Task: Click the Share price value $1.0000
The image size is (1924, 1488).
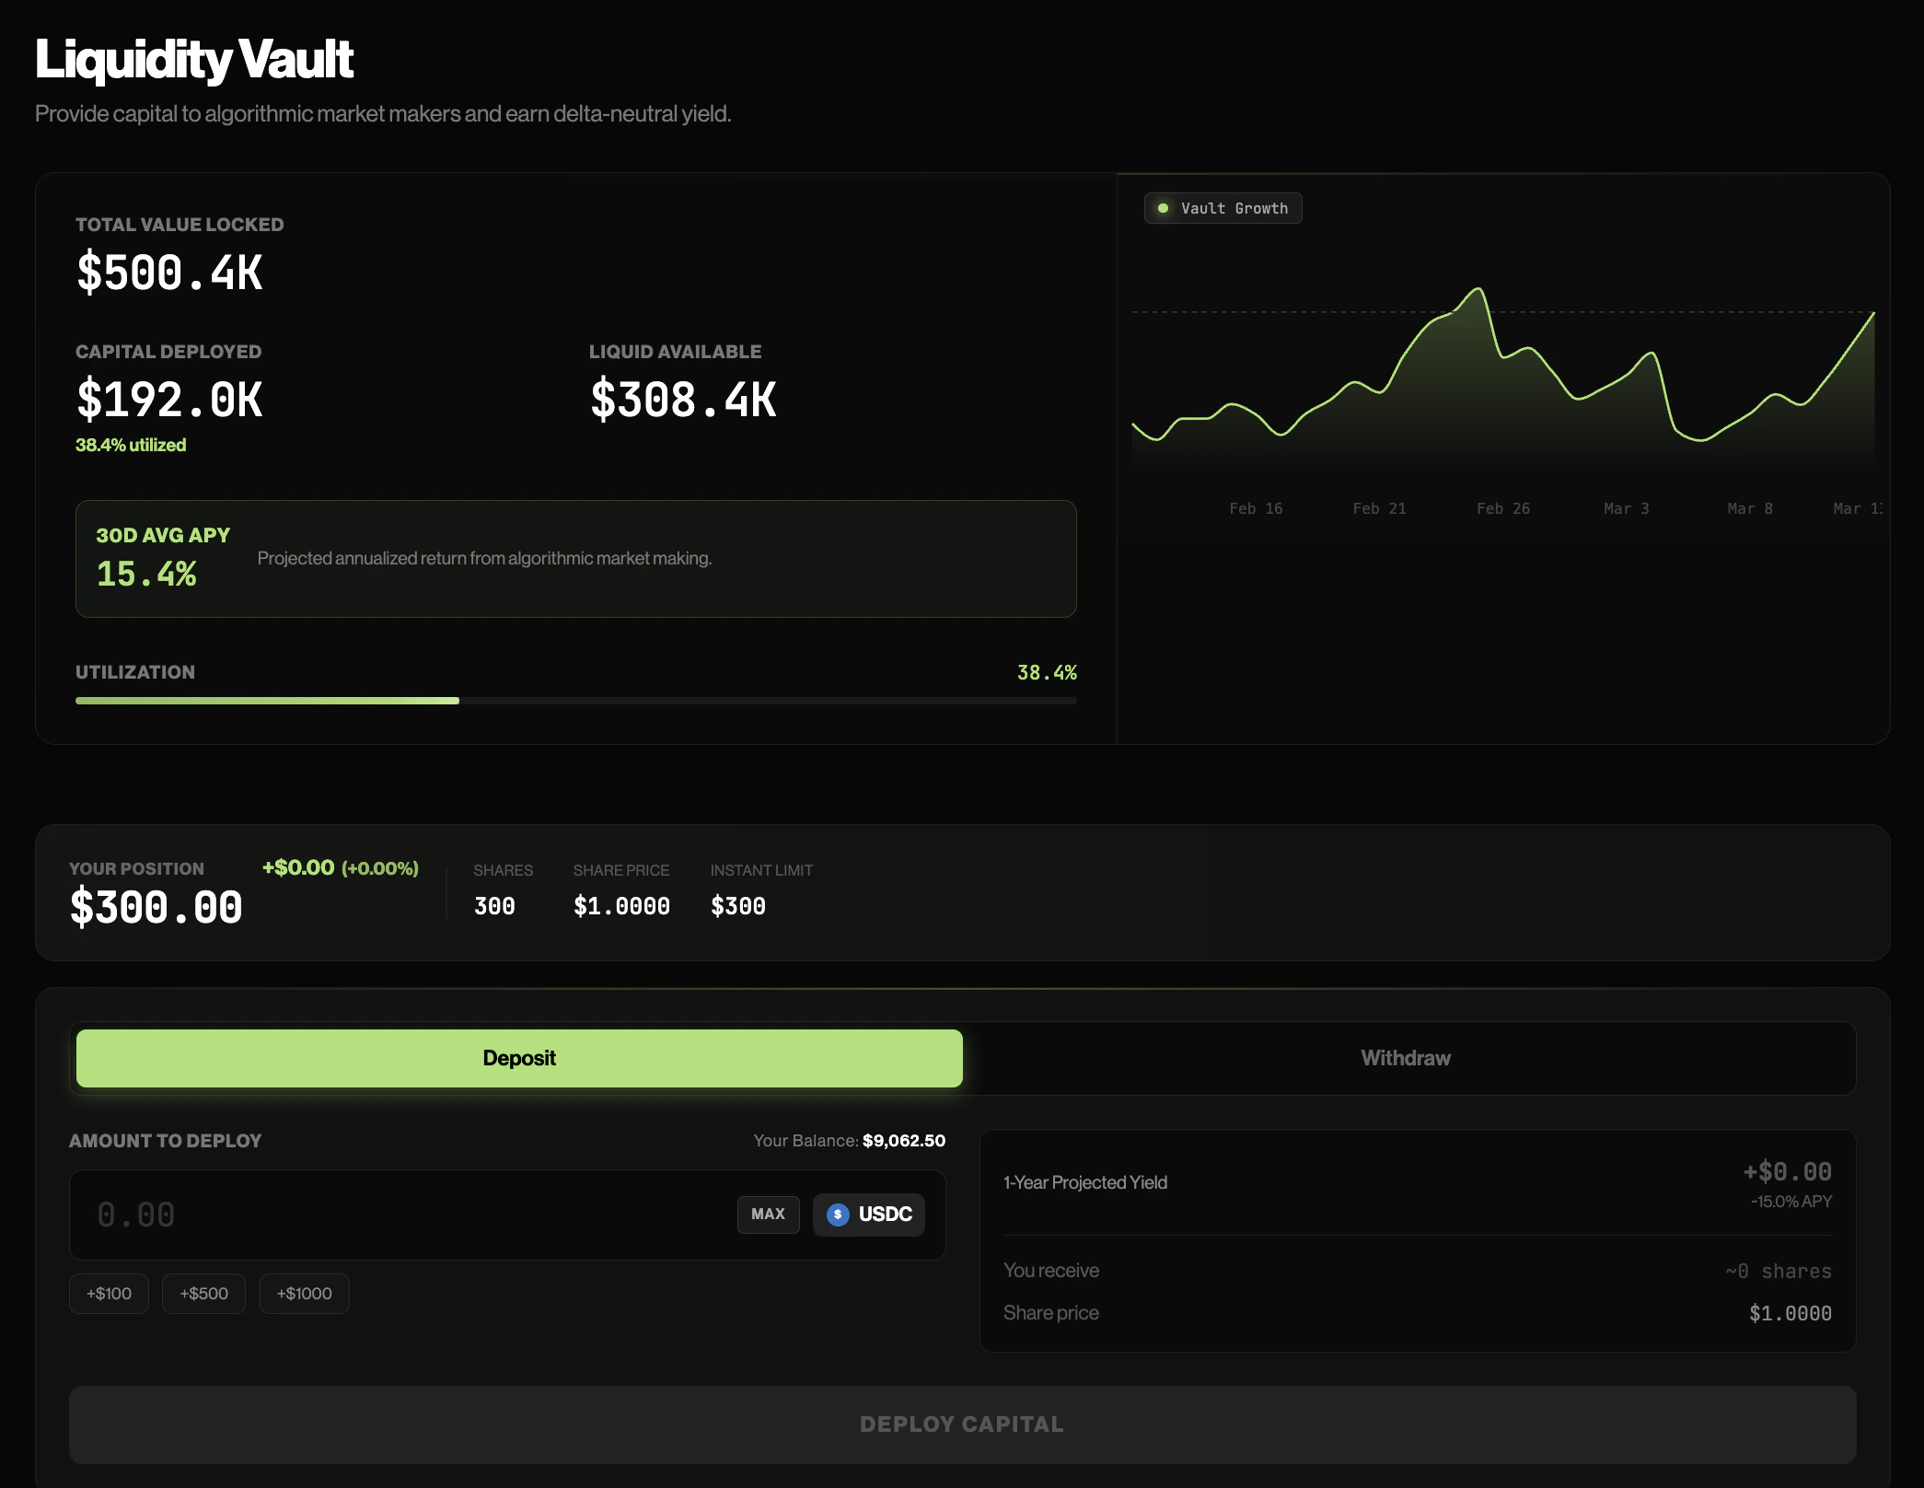Action: [x=1790, y=1312]
